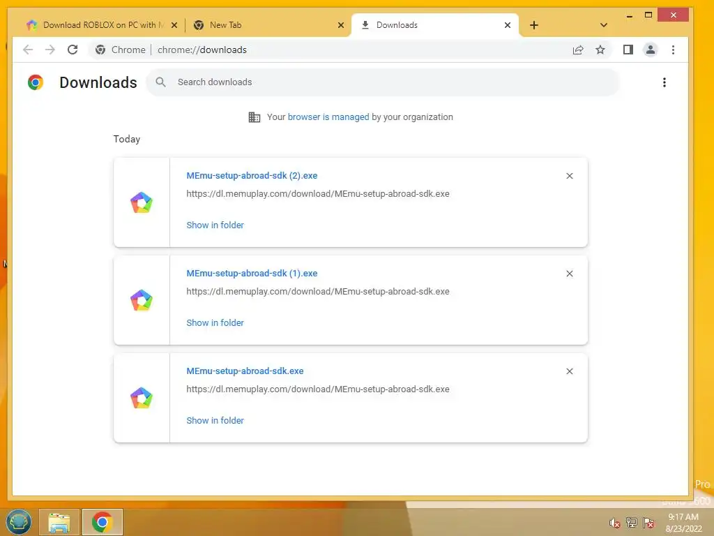Screen dimensions: 714x536
Task: Open MEmu-setup-abroad-sdk (1).exe file link
Action: (252, 274)
